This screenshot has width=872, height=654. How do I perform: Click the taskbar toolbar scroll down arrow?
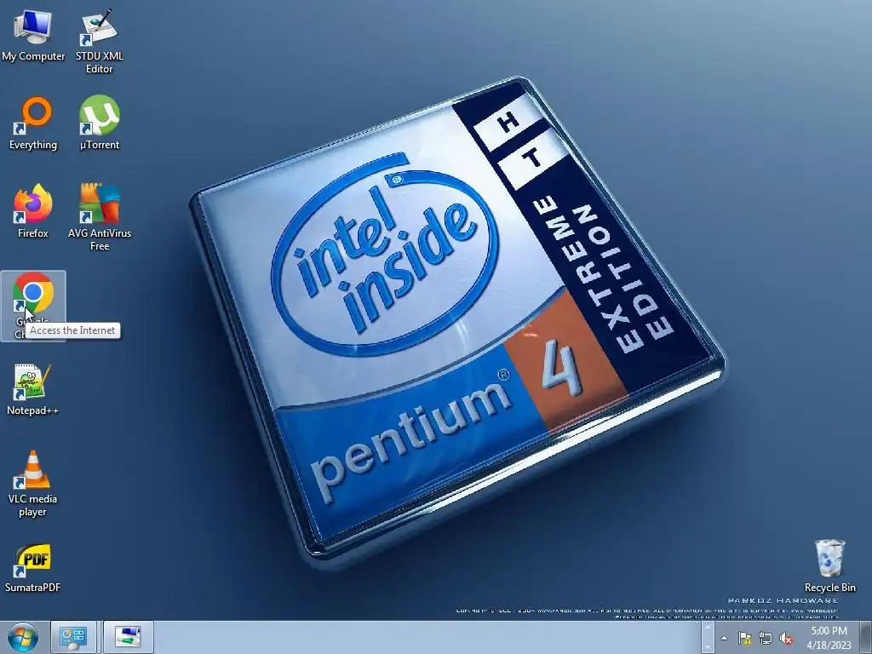coord(708,645)
